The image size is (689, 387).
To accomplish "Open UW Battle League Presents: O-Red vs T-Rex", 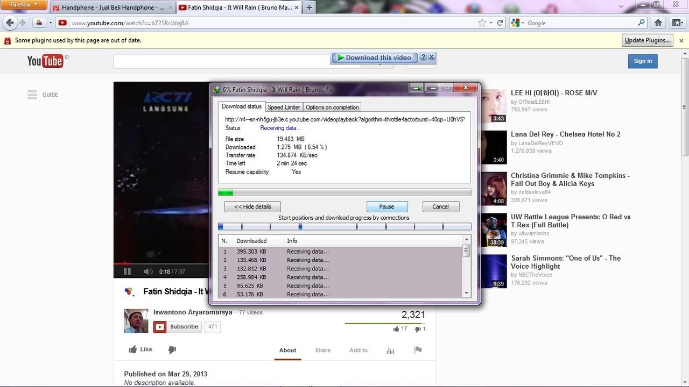I will click(571, 221).
